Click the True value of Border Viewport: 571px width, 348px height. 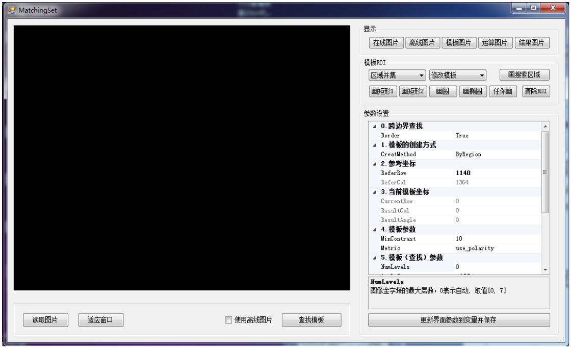tap(462, 136)
